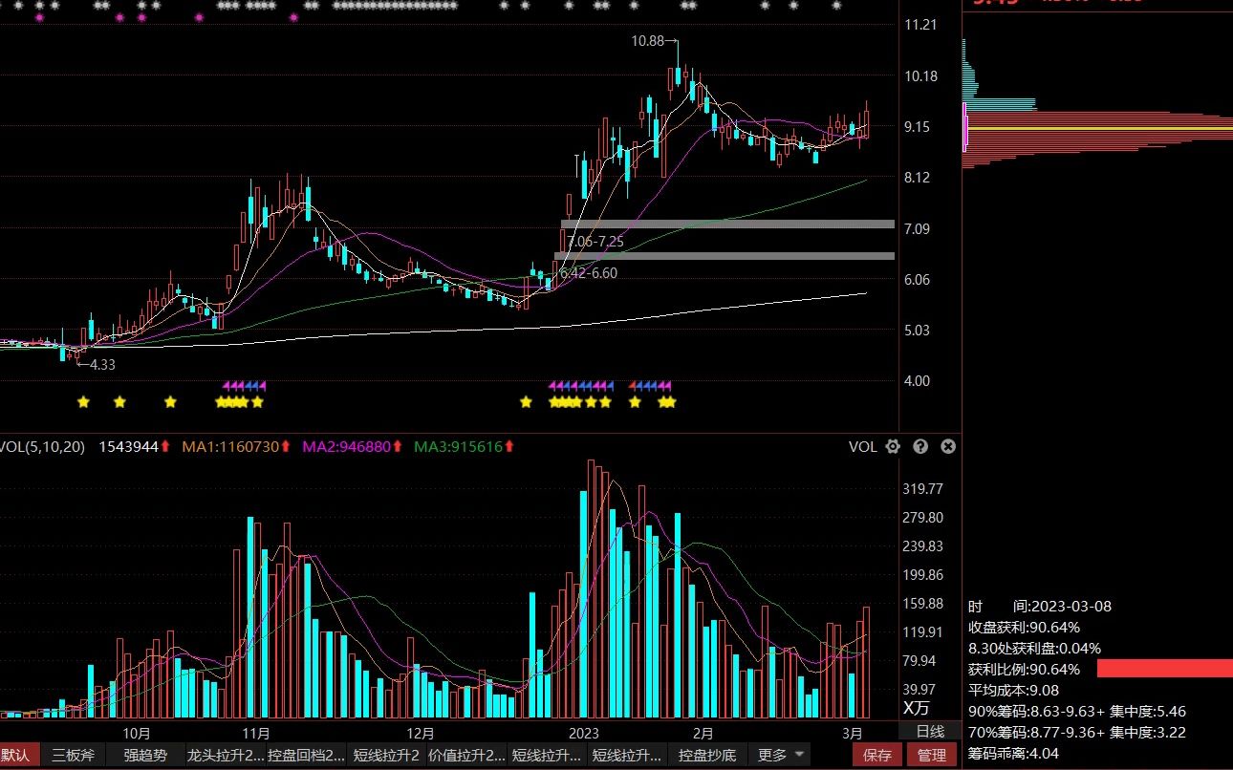
Task: Open VOL indicator settings gear
Action: click(x=893, y=446)
